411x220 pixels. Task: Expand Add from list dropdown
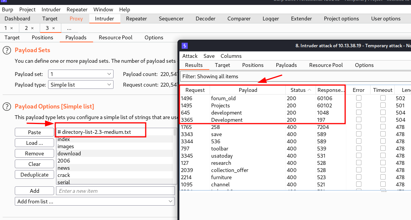coord(95,201)
